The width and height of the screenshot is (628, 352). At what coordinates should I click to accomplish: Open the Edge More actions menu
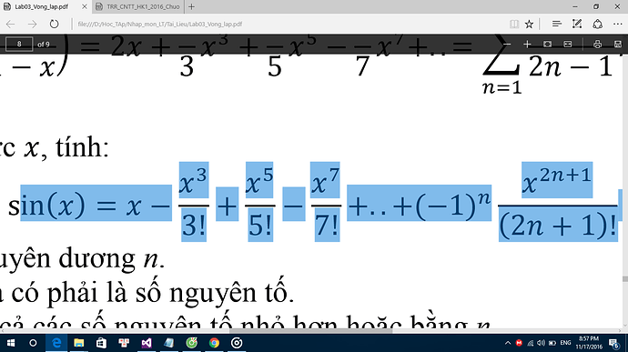[x=618, y=24]
